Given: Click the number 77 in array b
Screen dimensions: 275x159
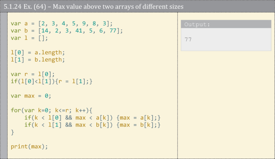Looking at the screenshot, I should [113, 31].
